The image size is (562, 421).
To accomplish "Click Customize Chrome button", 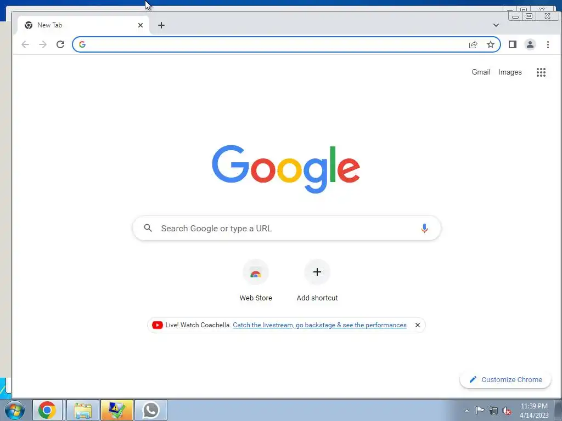I will point(505,379).
